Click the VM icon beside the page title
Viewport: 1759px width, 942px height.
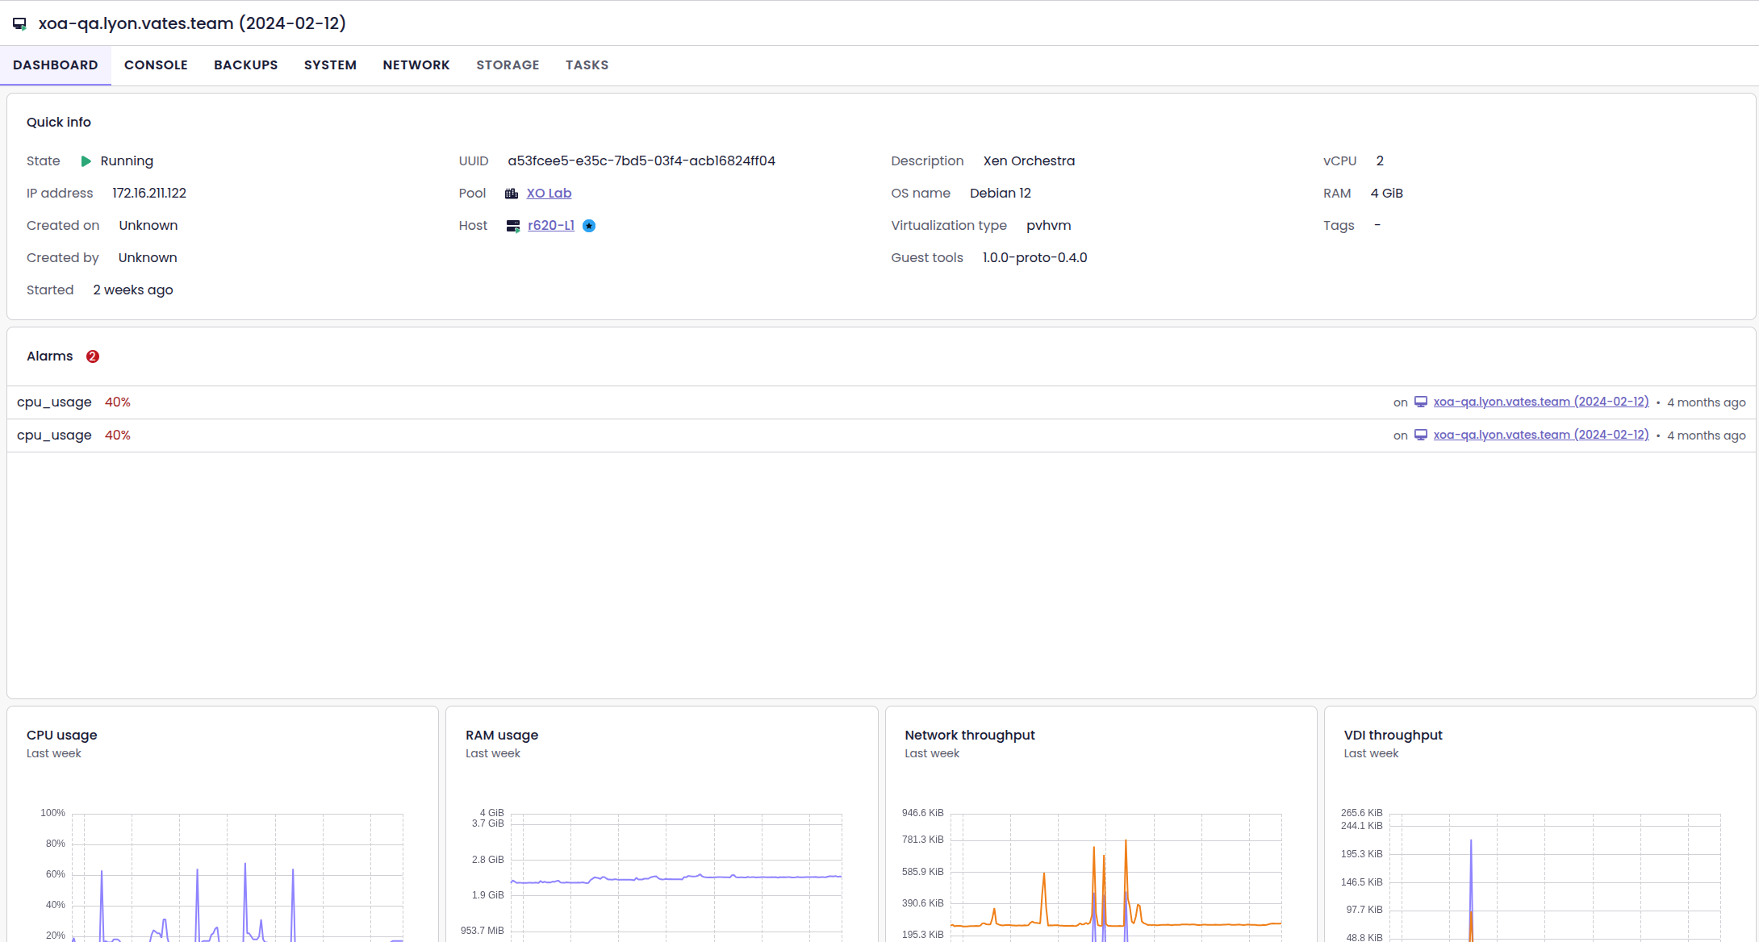[x=20, y=24]
